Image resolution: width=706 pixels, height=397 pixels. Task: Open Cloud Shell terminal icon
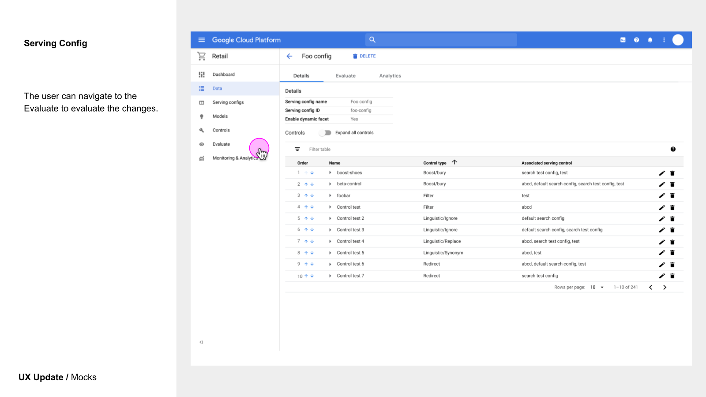click(623, 40)
